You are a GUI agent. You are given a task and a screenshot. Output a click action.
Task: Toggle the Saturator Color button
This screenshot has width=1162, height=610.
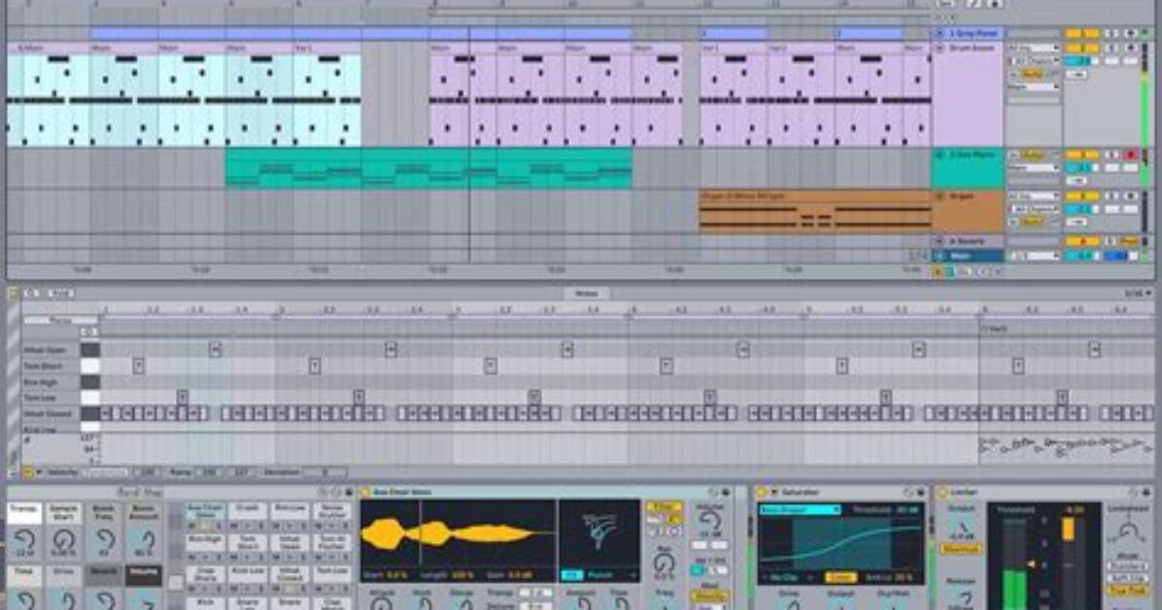tap(839, 577)
